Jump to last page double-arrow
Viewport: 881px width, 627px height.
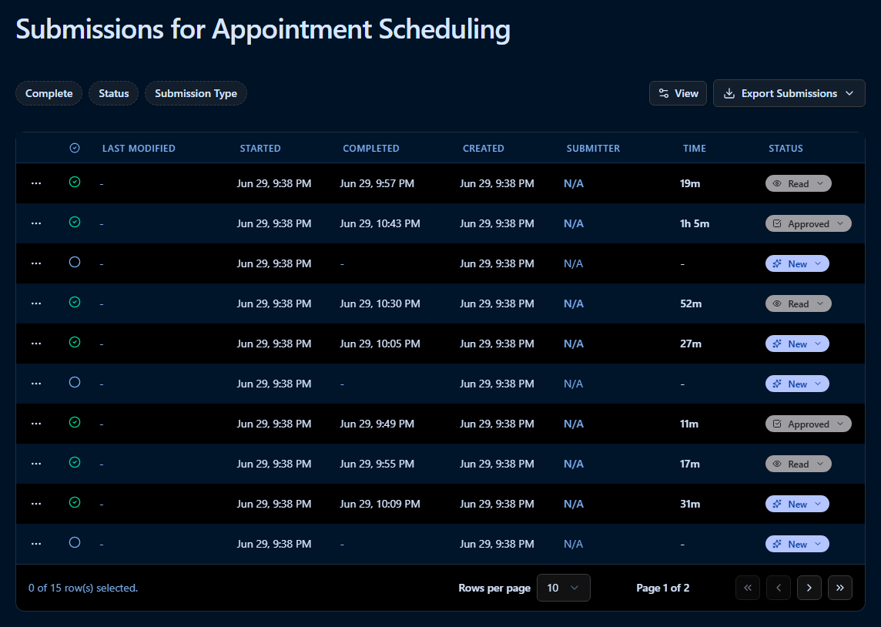(840, 588)
